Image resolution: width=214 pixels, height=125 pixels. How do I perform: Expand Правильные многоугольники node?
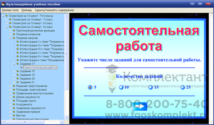[x=10, y=93]
